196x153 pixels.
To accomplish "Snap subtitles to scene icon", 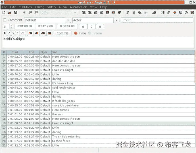I will coord(113,12).
